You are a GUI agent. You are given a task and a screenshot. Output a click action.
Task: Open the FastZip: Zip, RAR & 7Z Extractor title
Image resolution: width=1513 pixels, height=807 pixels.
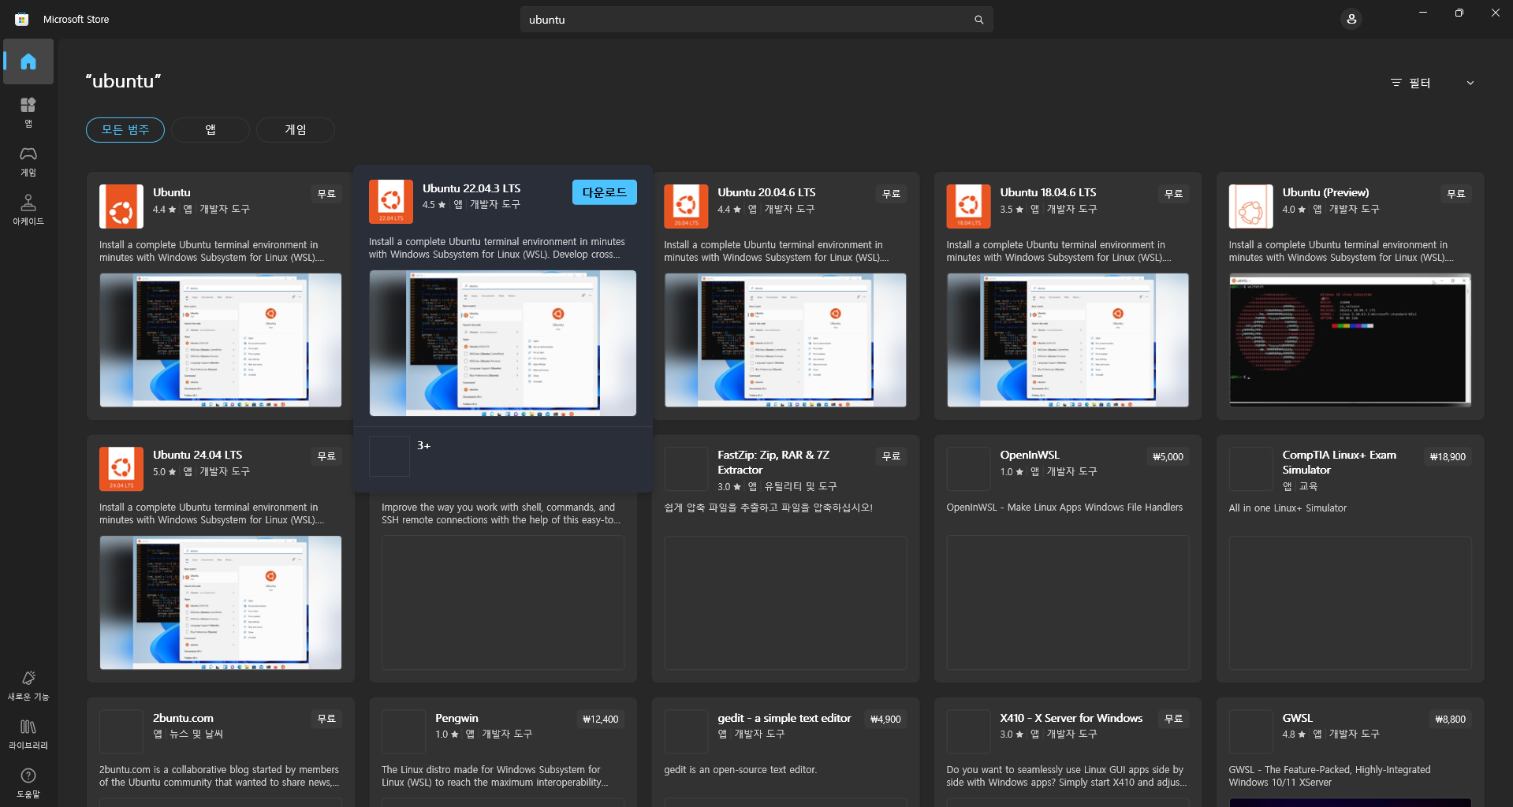773,463
